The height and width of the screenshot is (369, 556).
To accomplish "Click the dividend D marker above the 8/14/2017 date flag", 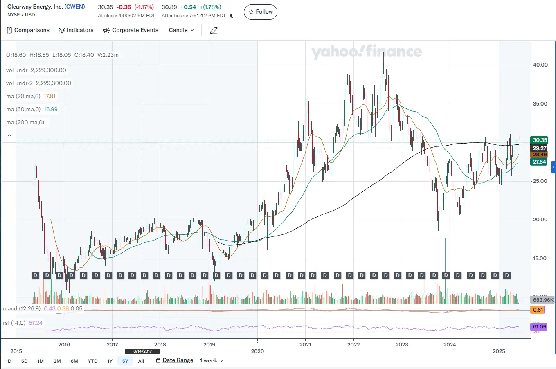I will 144,275.
